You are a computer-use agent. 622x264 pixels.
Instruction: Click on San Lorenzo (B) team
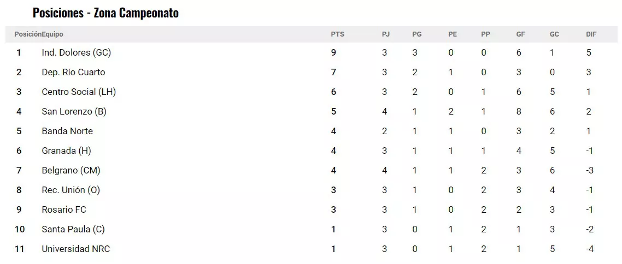[x=74, y=112]
